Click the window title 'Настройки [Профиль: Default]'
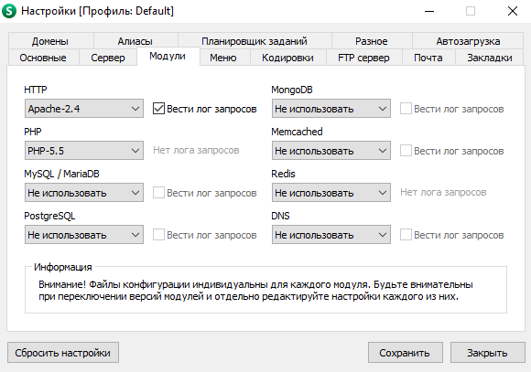The height and width of the screenshot is (372, 531). point(98,11)
